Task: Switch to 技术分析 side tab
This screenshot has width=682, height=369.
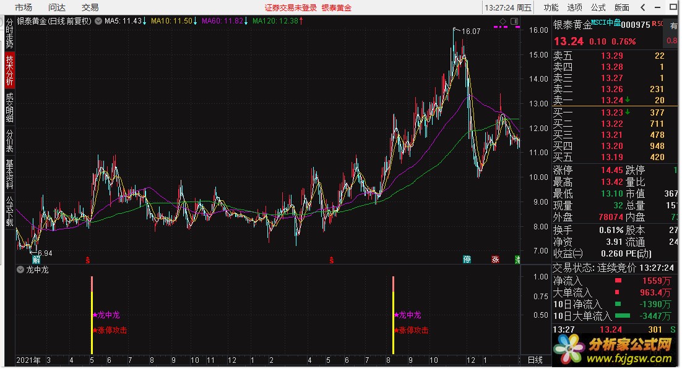Action: [9, 70]
